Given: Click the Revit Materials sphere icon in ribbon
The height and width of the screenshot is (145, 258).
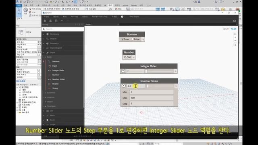Looking at the screenshot, I should point(26,10).
